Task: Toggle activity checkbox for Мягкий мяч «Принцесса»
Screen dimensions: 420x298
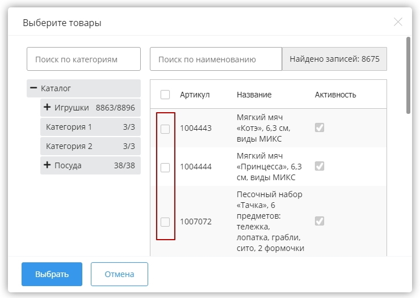Action: pos(320,167)
